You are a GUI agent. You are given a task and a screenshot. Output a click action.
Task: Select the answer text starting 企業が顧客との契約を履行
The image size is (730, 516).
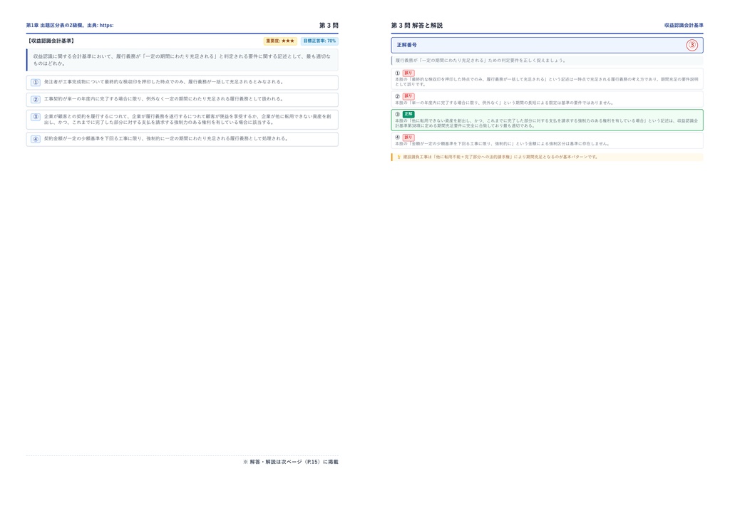(187, 120)
